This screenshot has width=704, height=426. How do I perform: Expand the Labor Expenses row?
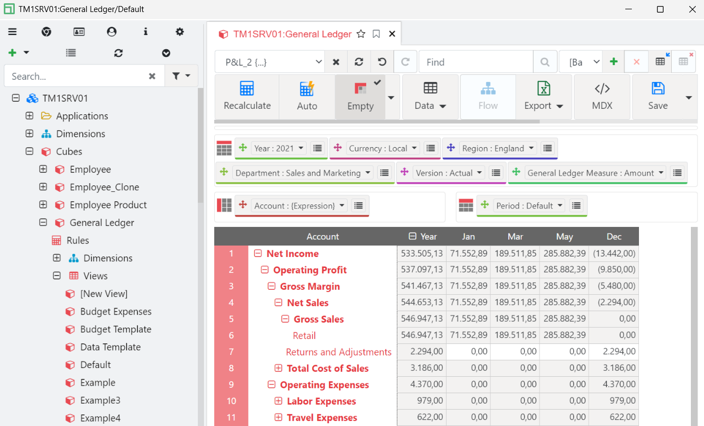[278, 401]
